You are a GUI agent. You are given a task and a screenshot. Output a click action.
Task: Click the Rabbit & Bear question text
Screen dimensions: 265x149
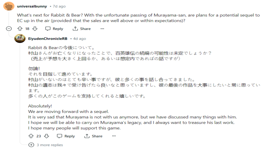[138, 18]
